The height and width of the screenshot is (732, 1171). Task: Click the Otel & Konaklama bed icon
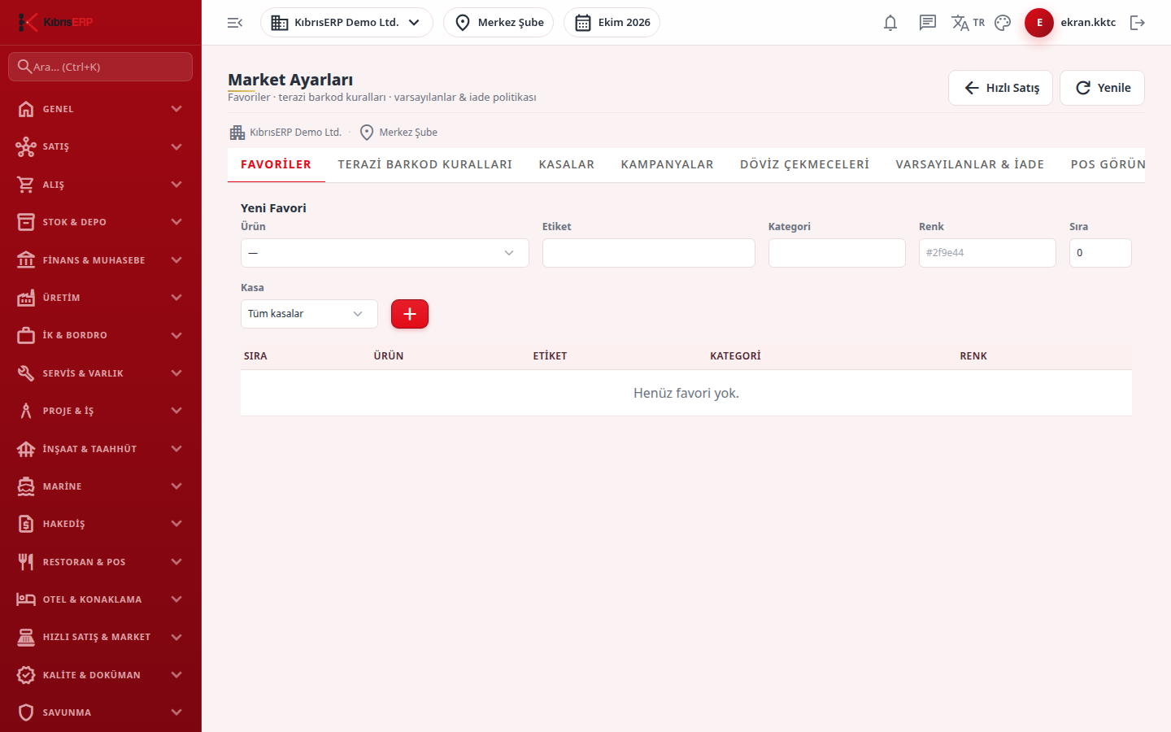coord(26,599)
